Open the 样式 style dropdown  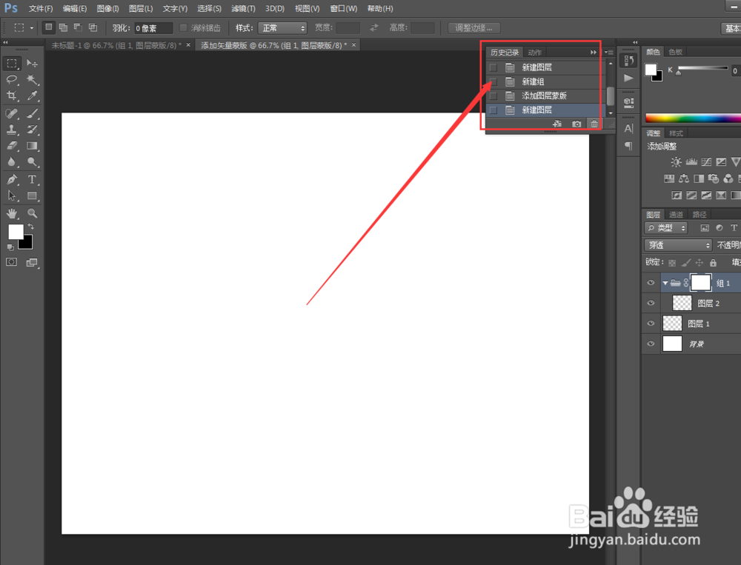click(x=282, y=28)
